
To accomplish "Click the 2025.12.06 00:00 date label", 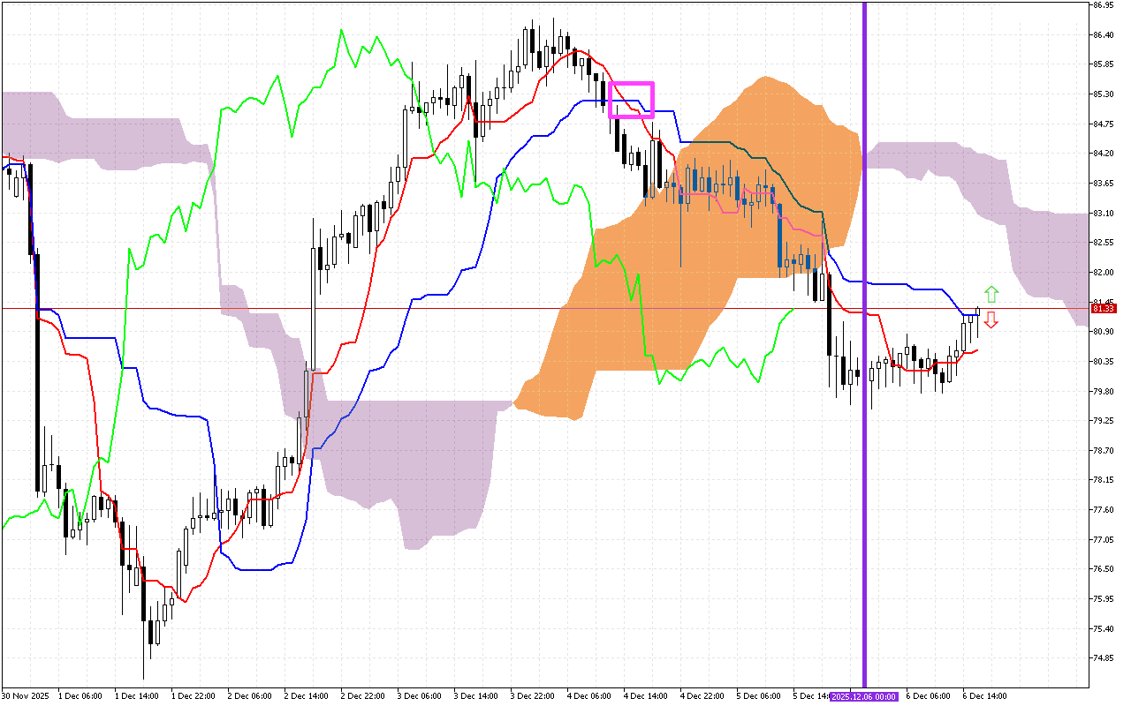I will [x=863, y=696].
